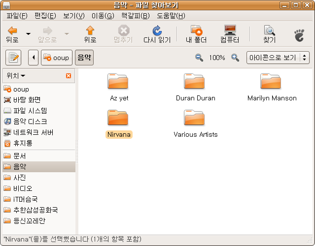315x246 pixels.
Task: Reload folder with 다시 읽기
Action: point(157,34)
